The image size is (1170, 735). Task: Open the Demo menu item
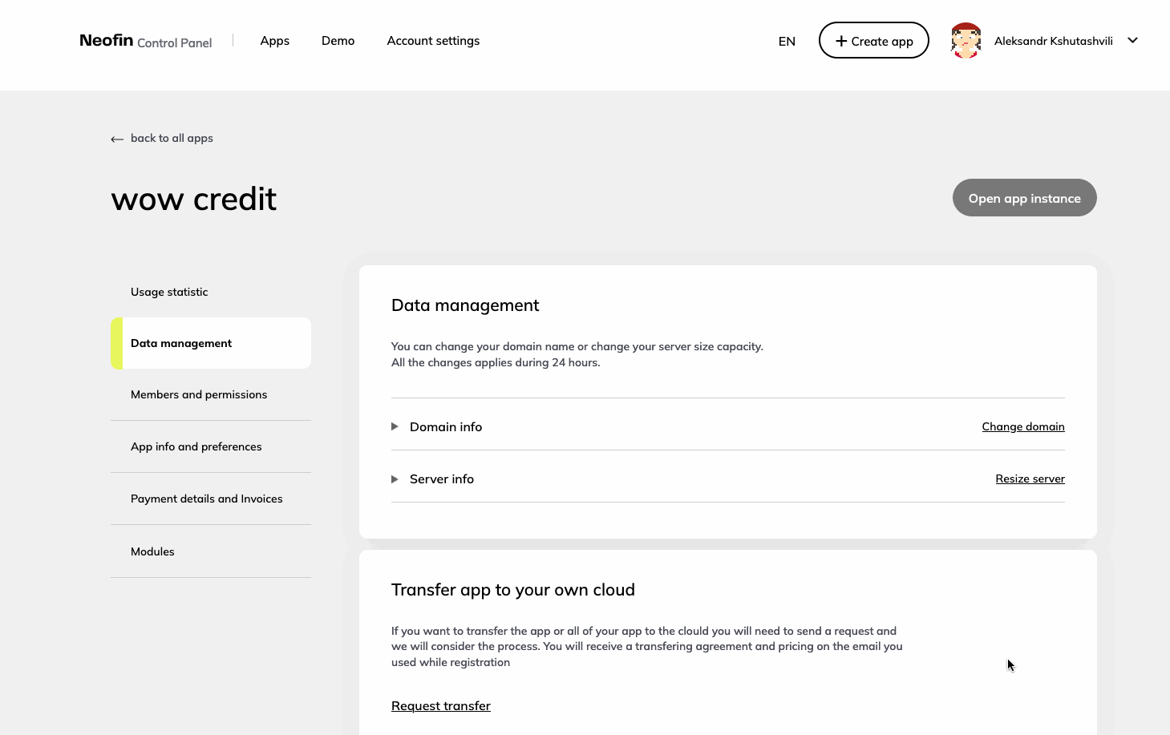tap(338, 41)
